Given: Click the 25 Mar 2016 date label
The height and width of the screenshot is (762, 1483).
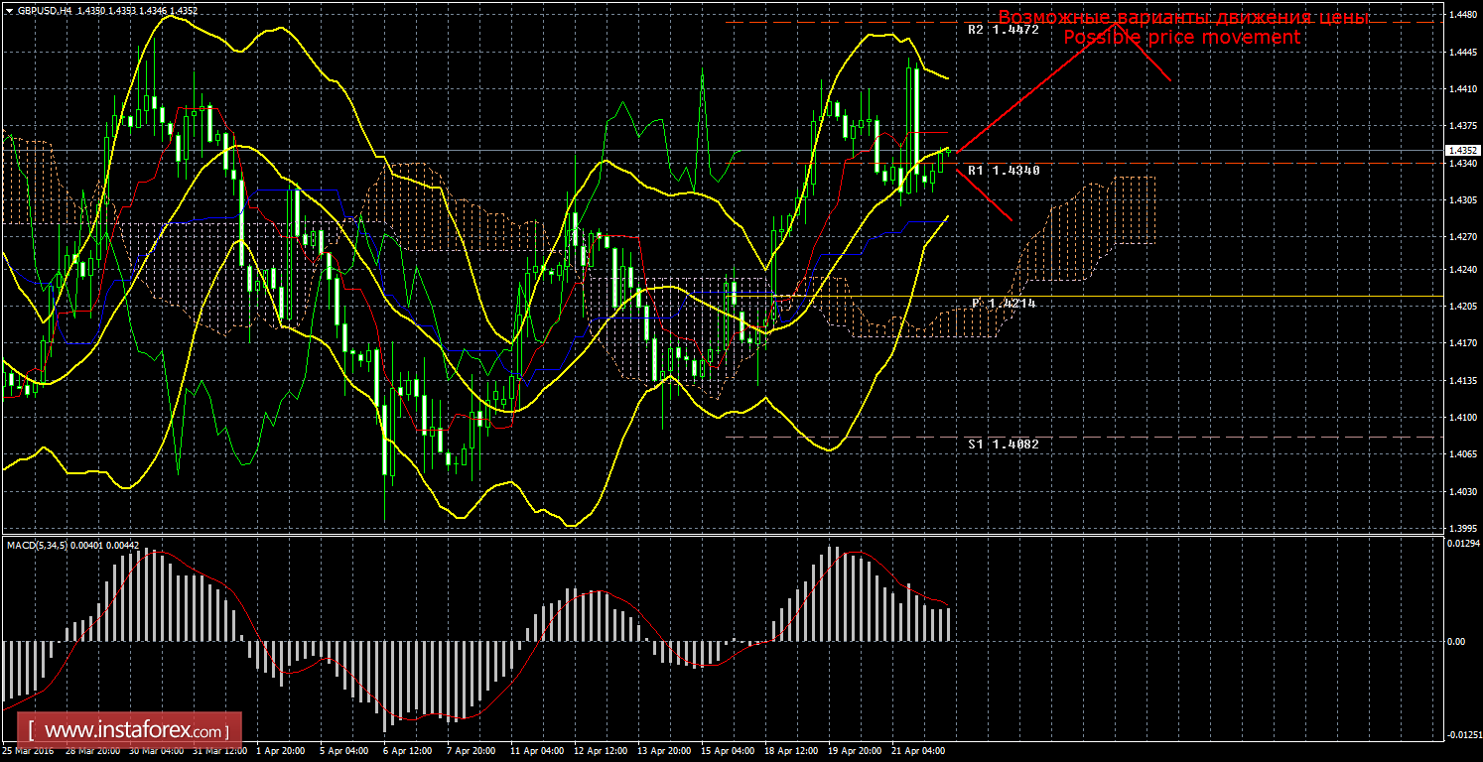Looking at the screenshot, I should [x=27, y=751].
